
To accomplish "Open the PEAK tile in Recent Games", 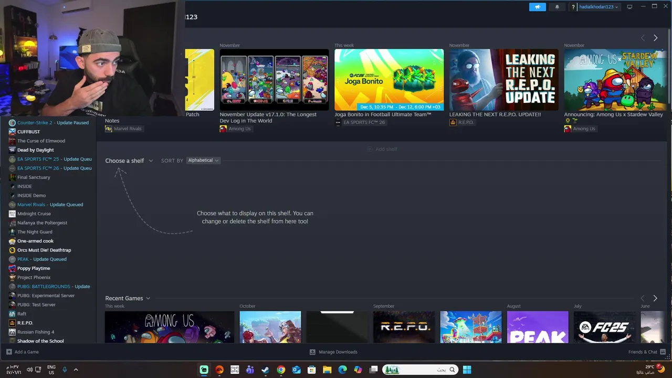I will tap(538, 327).
